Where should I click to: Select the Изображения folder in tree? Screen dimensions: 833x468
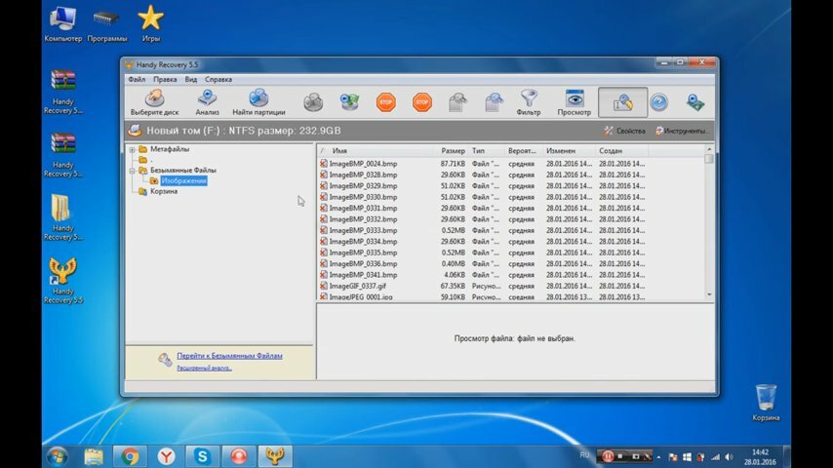(x=183, y=180)
